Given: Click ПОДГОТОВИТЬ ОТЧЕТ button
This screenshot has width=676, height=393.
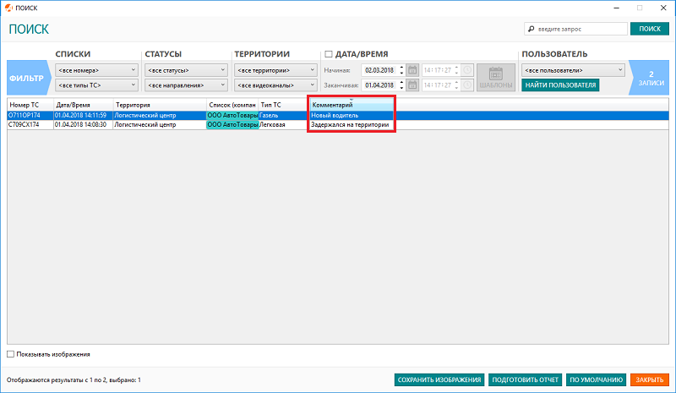Looking at the screenshot, I should click(525, 379).
